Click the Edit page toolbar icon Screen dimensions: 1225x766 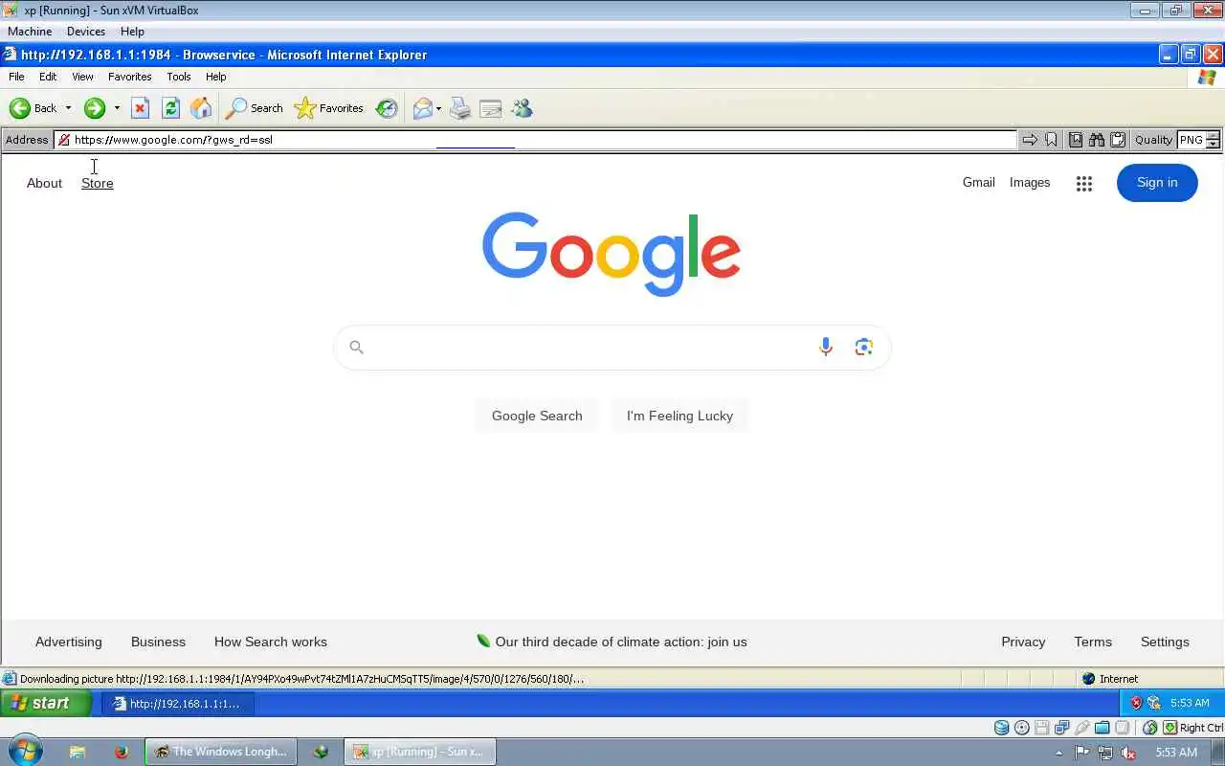491,108
